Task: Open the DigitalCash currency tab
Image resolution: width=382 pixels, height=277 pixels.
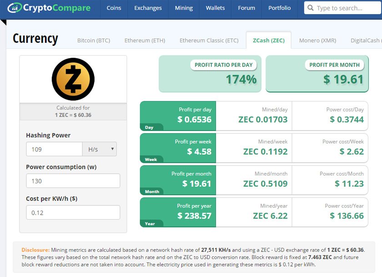Action: coord(365,40)
